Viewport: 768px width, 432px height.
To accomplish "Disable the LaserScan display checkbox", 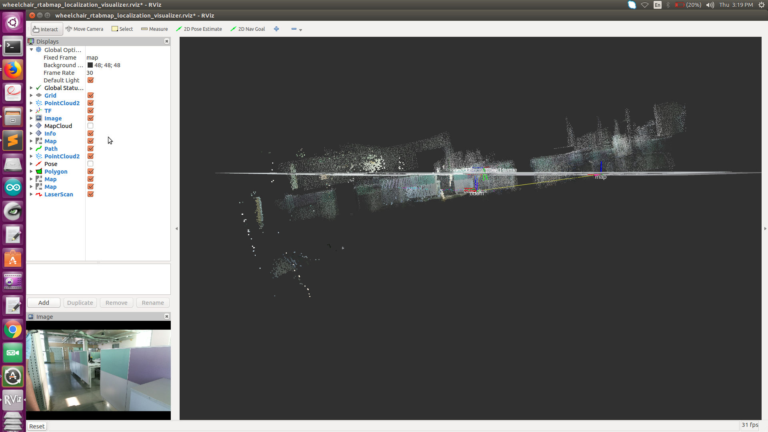I will 90,194.
